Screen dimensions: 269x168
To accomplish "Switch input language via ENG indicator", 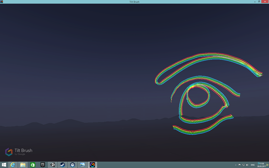I will (x=253, y=165).
